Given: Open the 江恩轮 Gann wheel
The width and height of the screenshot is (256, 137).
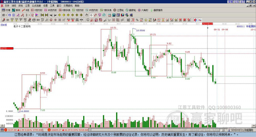Looking at the screenshot, I should [118, 10].
